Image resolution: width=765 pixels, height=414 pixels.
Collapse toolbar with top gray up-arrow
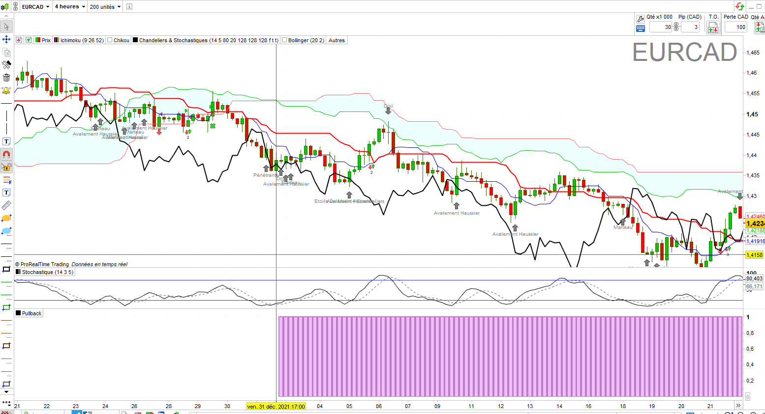pyautogui.click(x=6, y=16)
